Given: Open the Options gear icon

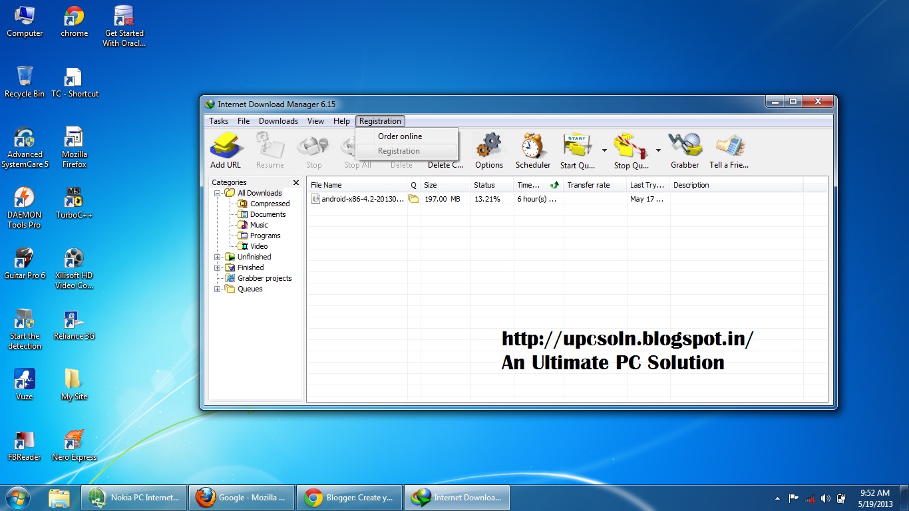Looking at the screenshot, I should pyautogui.click(x=489, y=150).
